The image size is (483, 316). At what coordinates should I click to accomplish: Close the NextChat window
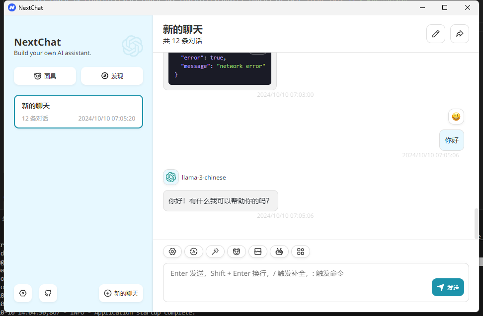tap(468, 7)
